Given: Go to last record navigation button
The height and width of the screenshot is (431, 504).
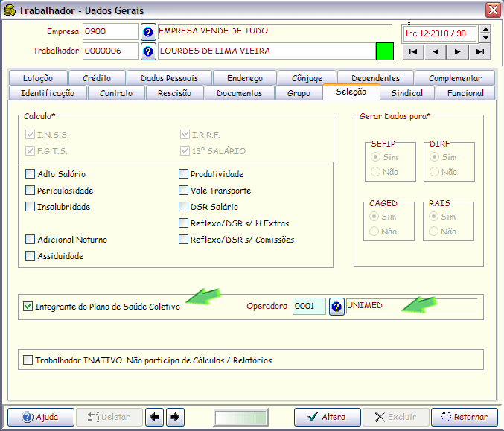Looking at the screenshot, I should point(479,52).
